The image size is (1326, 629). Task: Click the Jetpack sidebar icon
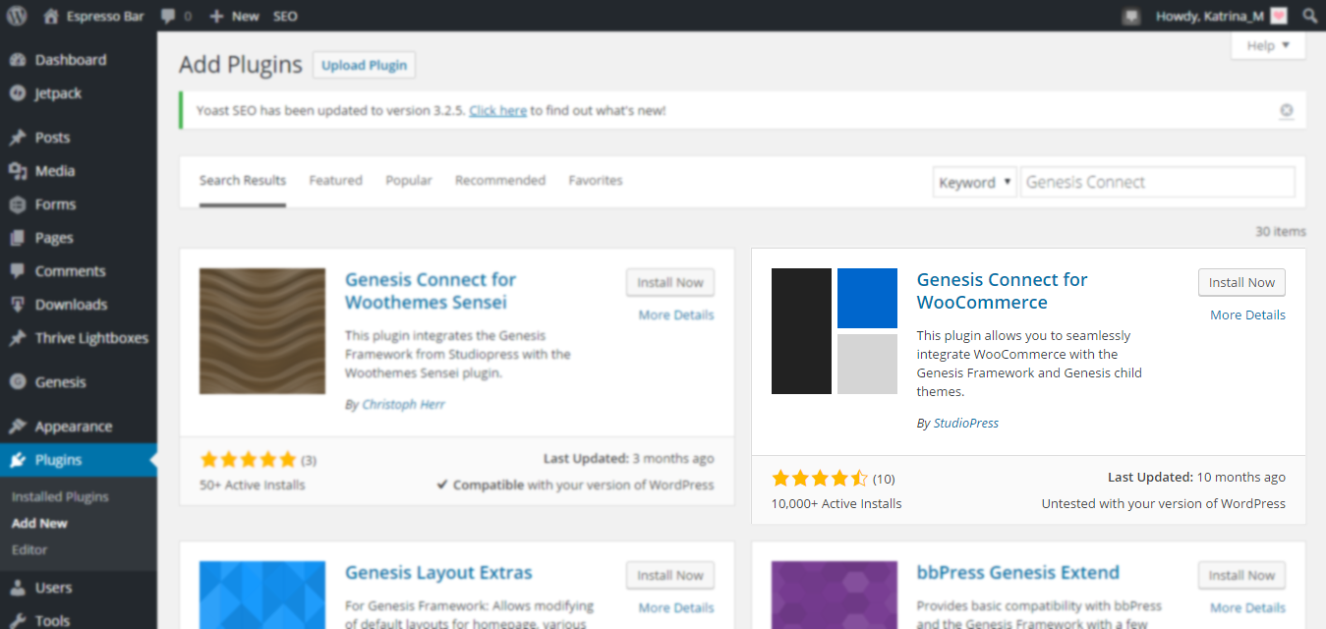[x=17, y=93]
